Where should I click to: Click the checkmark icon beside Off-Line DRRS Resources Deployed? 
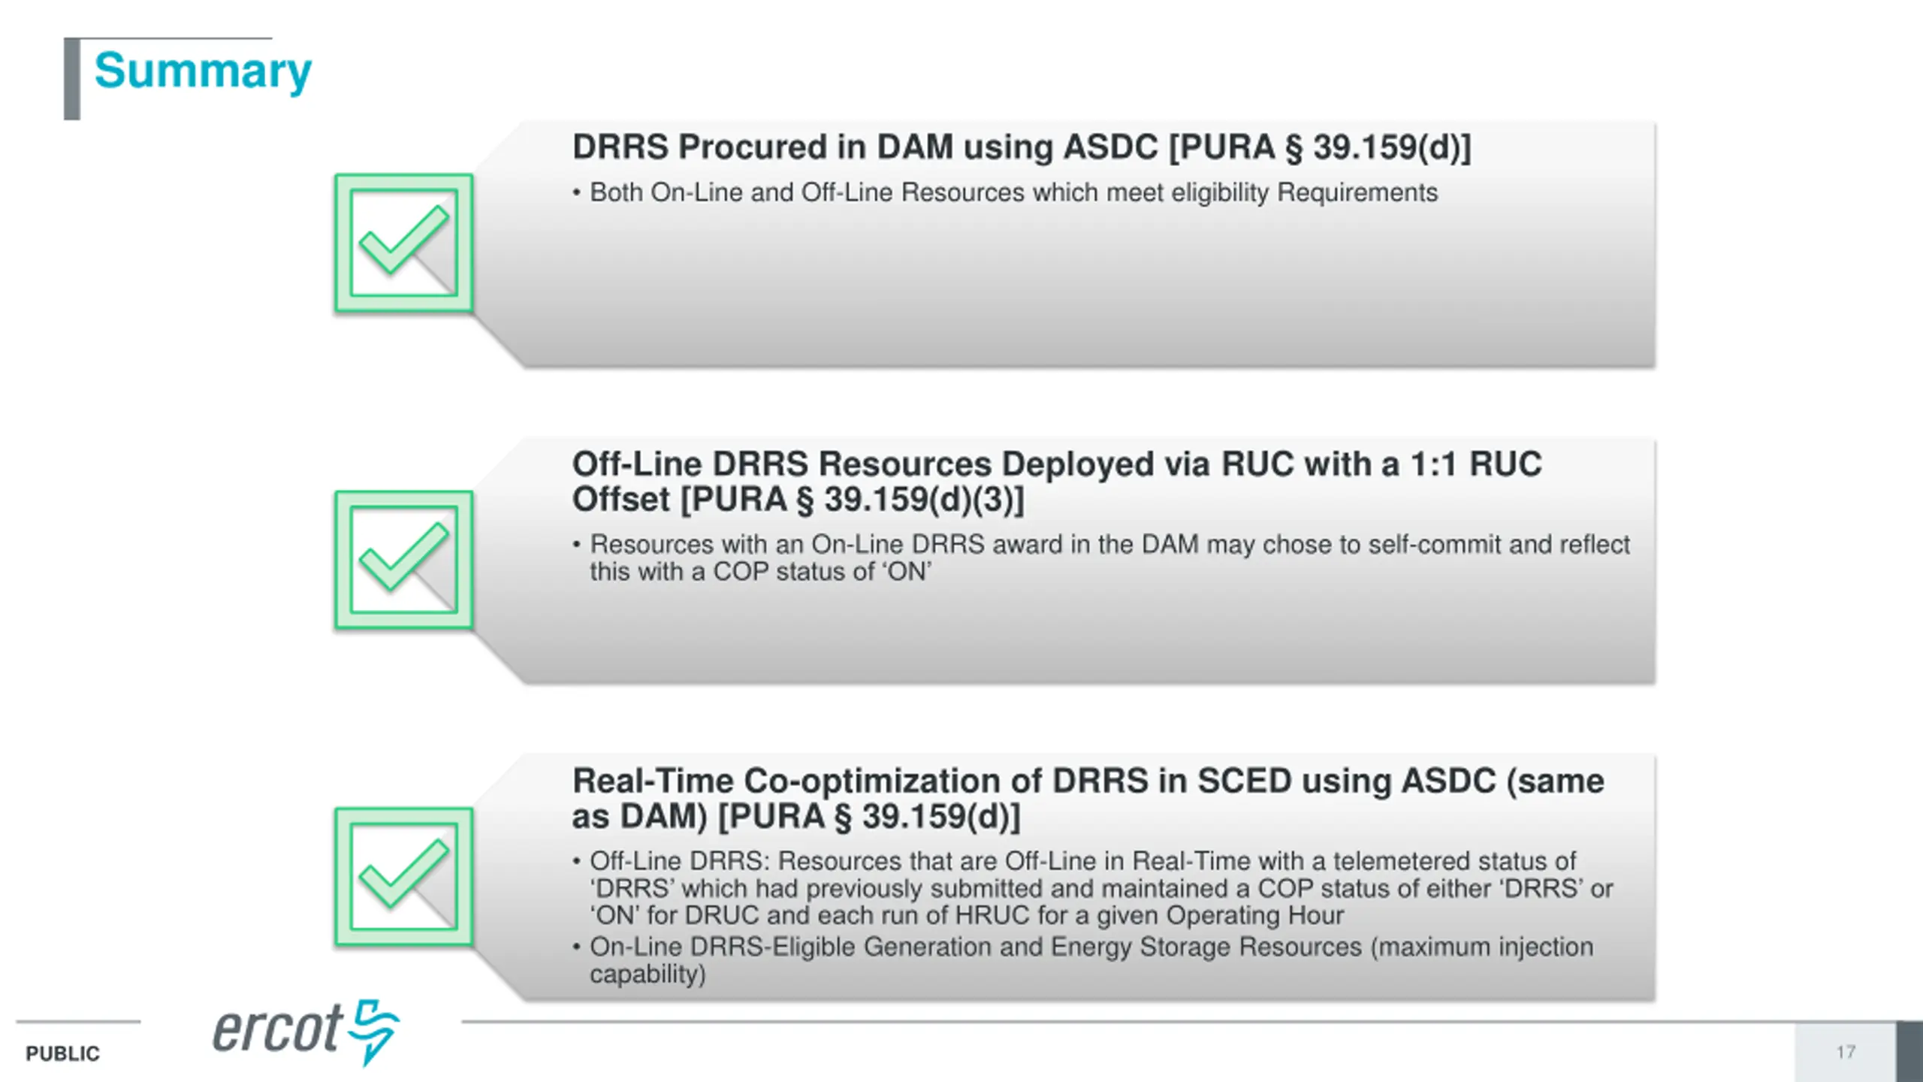point(404,560)
